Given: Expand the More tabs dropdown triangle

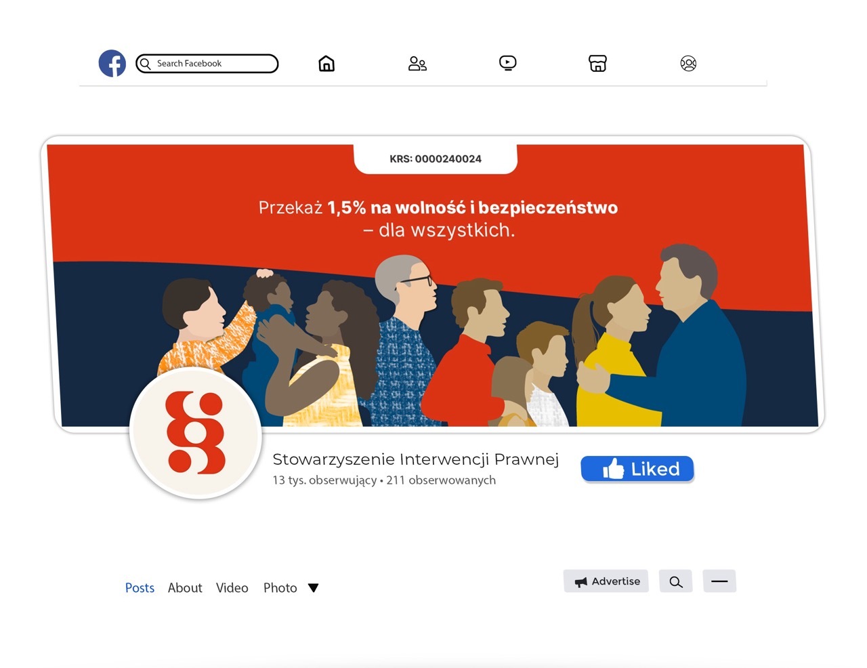Looking at the screenshot, I should tap(313, 588).
